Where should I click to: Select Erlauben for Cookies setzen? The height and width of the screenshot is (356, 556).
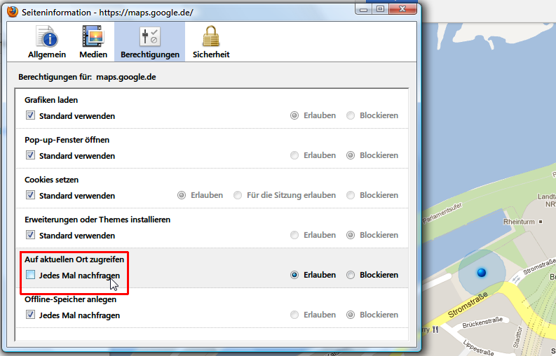(182, 195)
